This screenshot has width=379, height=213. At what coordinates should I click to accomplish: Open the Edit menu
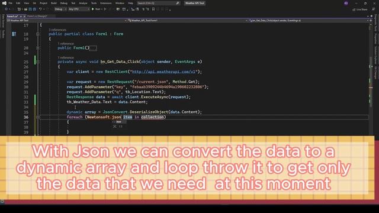[x=18, y=3]
